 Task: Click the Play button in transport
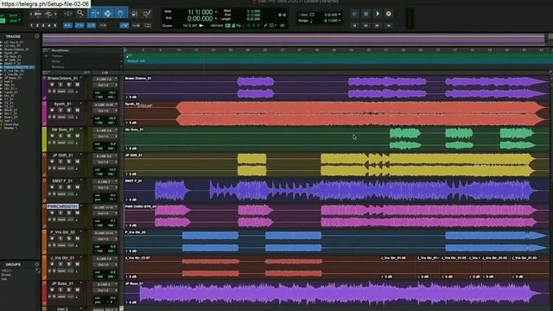(x=377, y=14)
